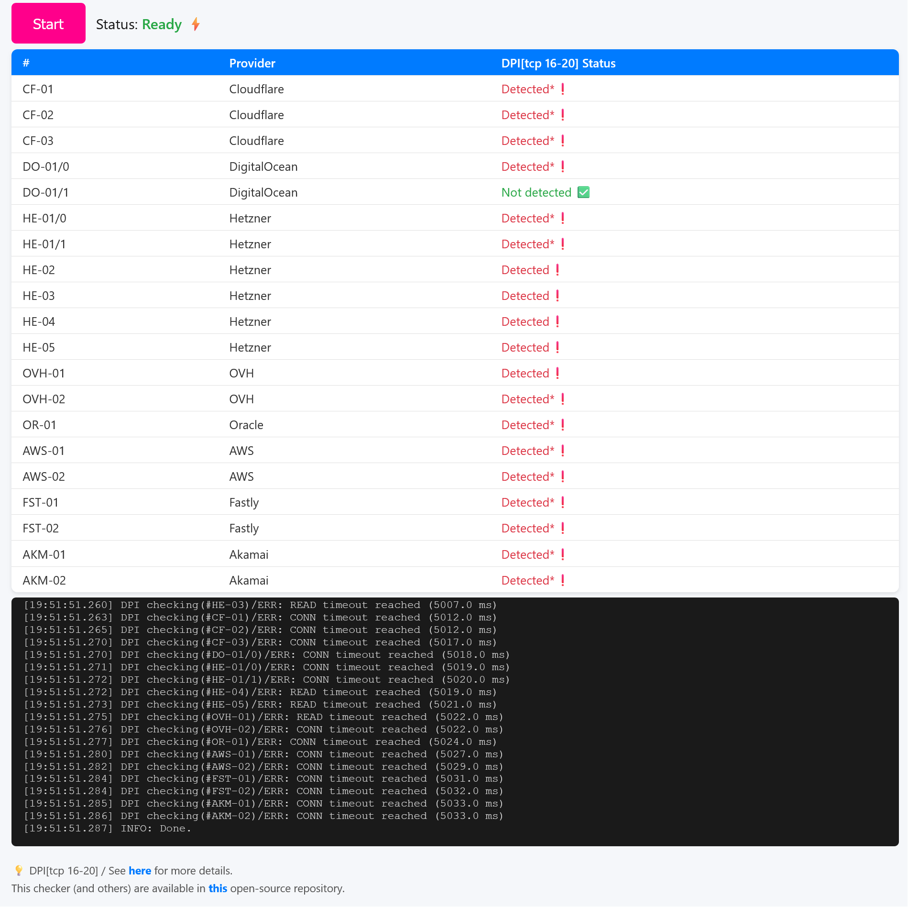The height and width of the screenshot is (907, 908).
Task: Click the exclamation icon in the CF-01 row
Action: point(563,89)
